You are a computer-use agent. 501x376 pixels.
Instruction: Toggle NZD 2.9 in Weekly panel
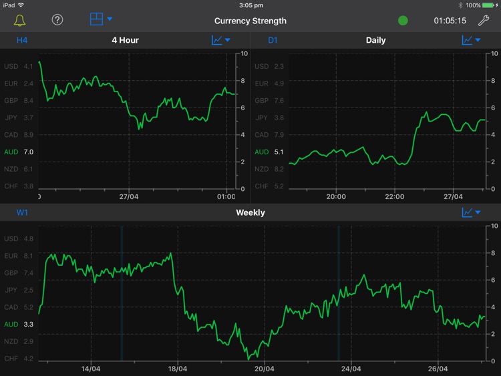coord(19,341)
